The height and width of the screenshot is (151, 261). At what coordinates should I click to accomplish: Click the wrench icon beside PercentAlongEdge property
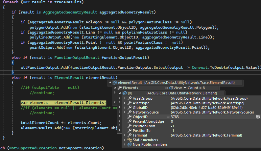point(130,121)
